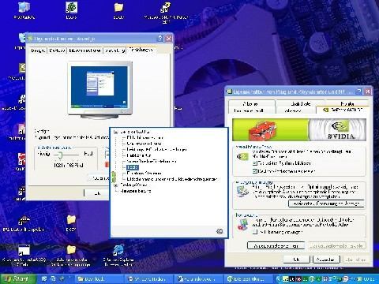The height and width of the screenshot is (284, 379).
Task: Open the folder shortcut beside Internet Explorer
Action: 71,250
